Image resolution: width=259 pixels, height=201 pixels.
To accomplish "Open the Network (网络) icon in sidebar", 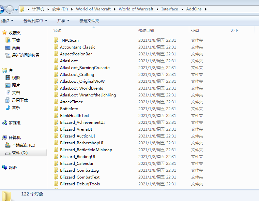I will pyautogui.click(x=5, y=167).
